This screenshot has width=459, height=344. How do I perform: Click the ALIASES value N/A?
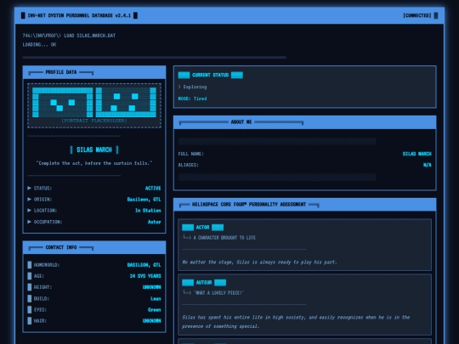pos(427,165)
